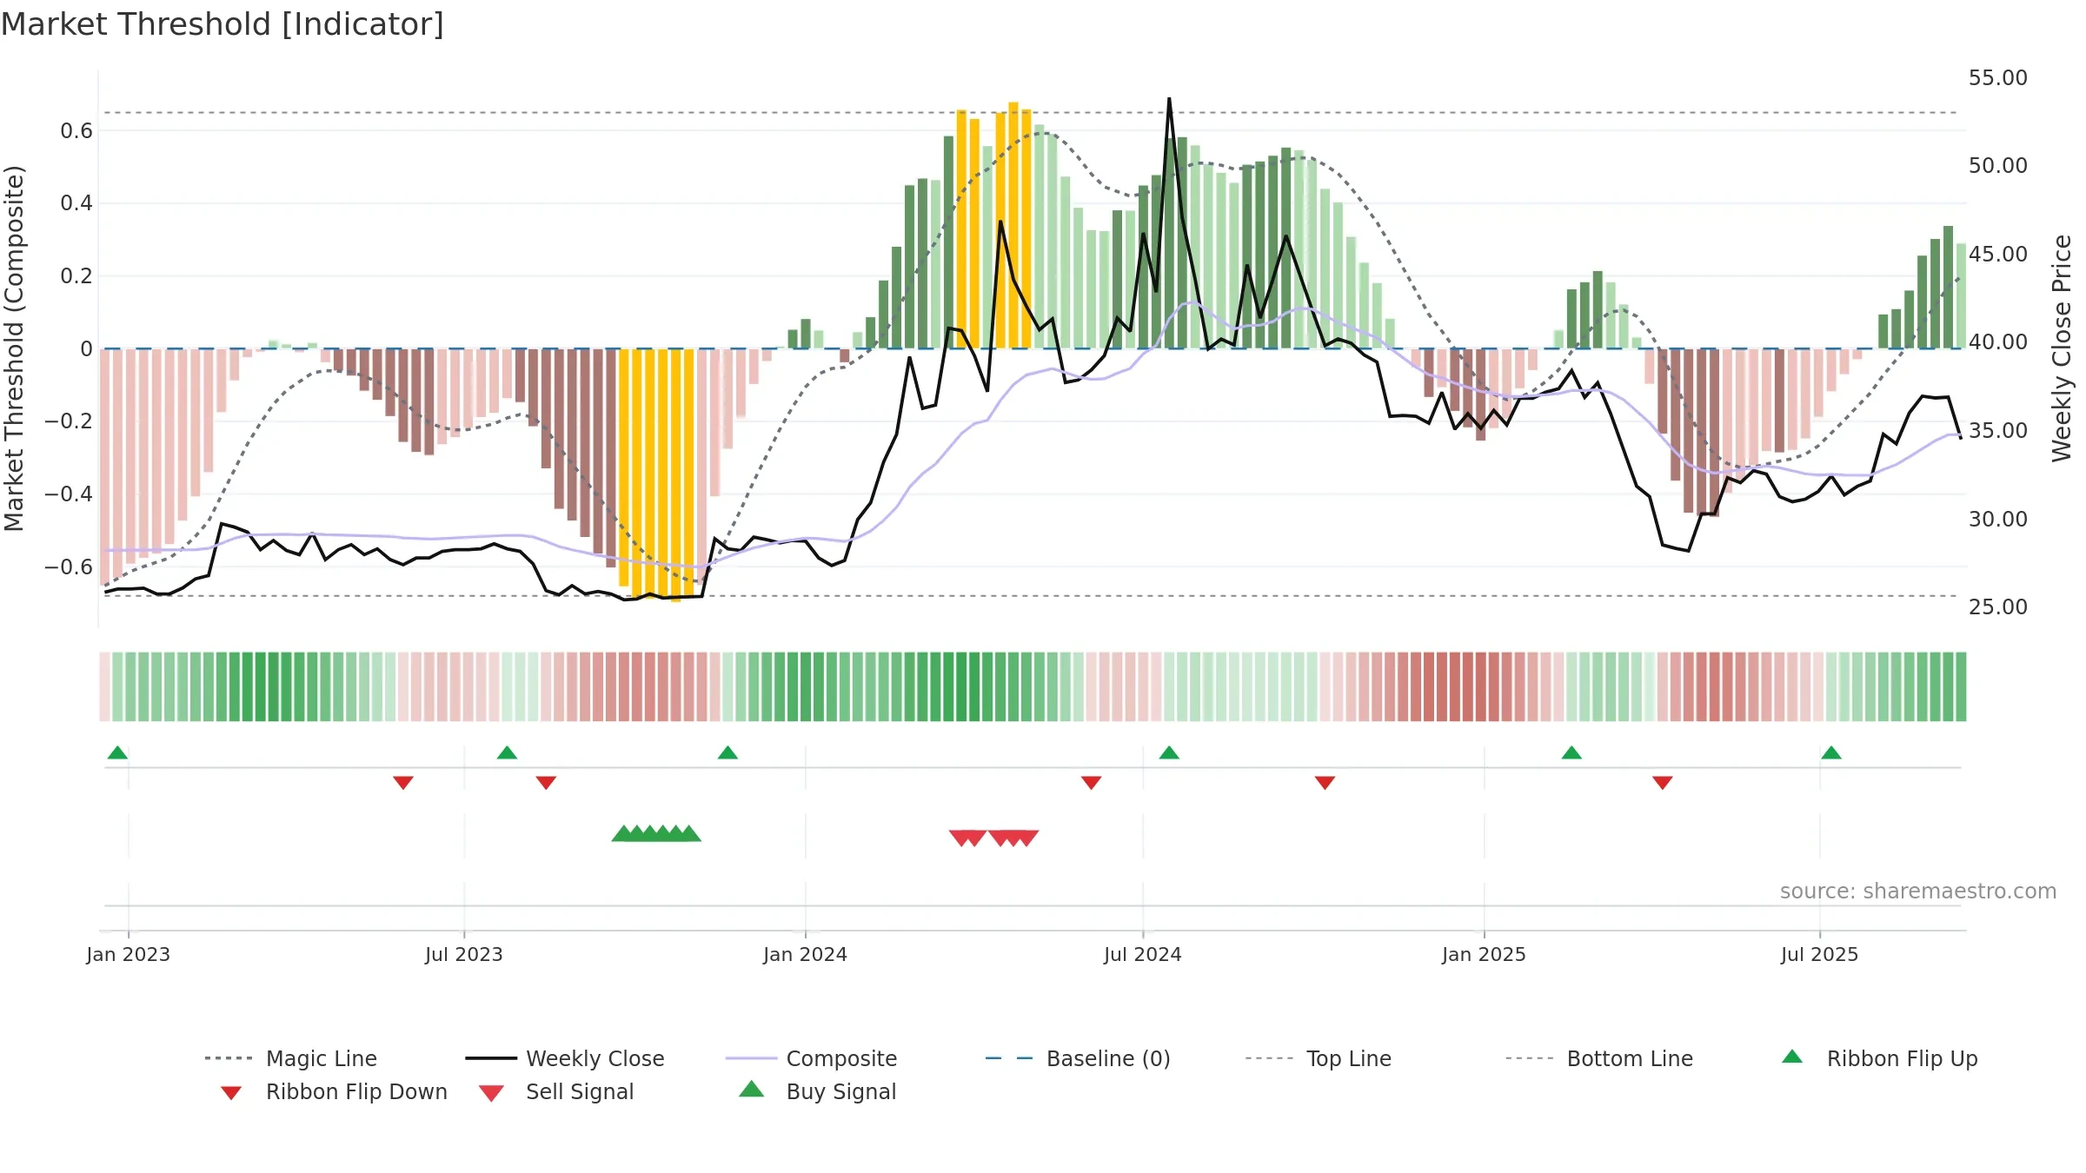The width and height of the screenshot is (2086, 1173).
Task: Click the 55.00 price axis label
Action: pos(1998,78)
